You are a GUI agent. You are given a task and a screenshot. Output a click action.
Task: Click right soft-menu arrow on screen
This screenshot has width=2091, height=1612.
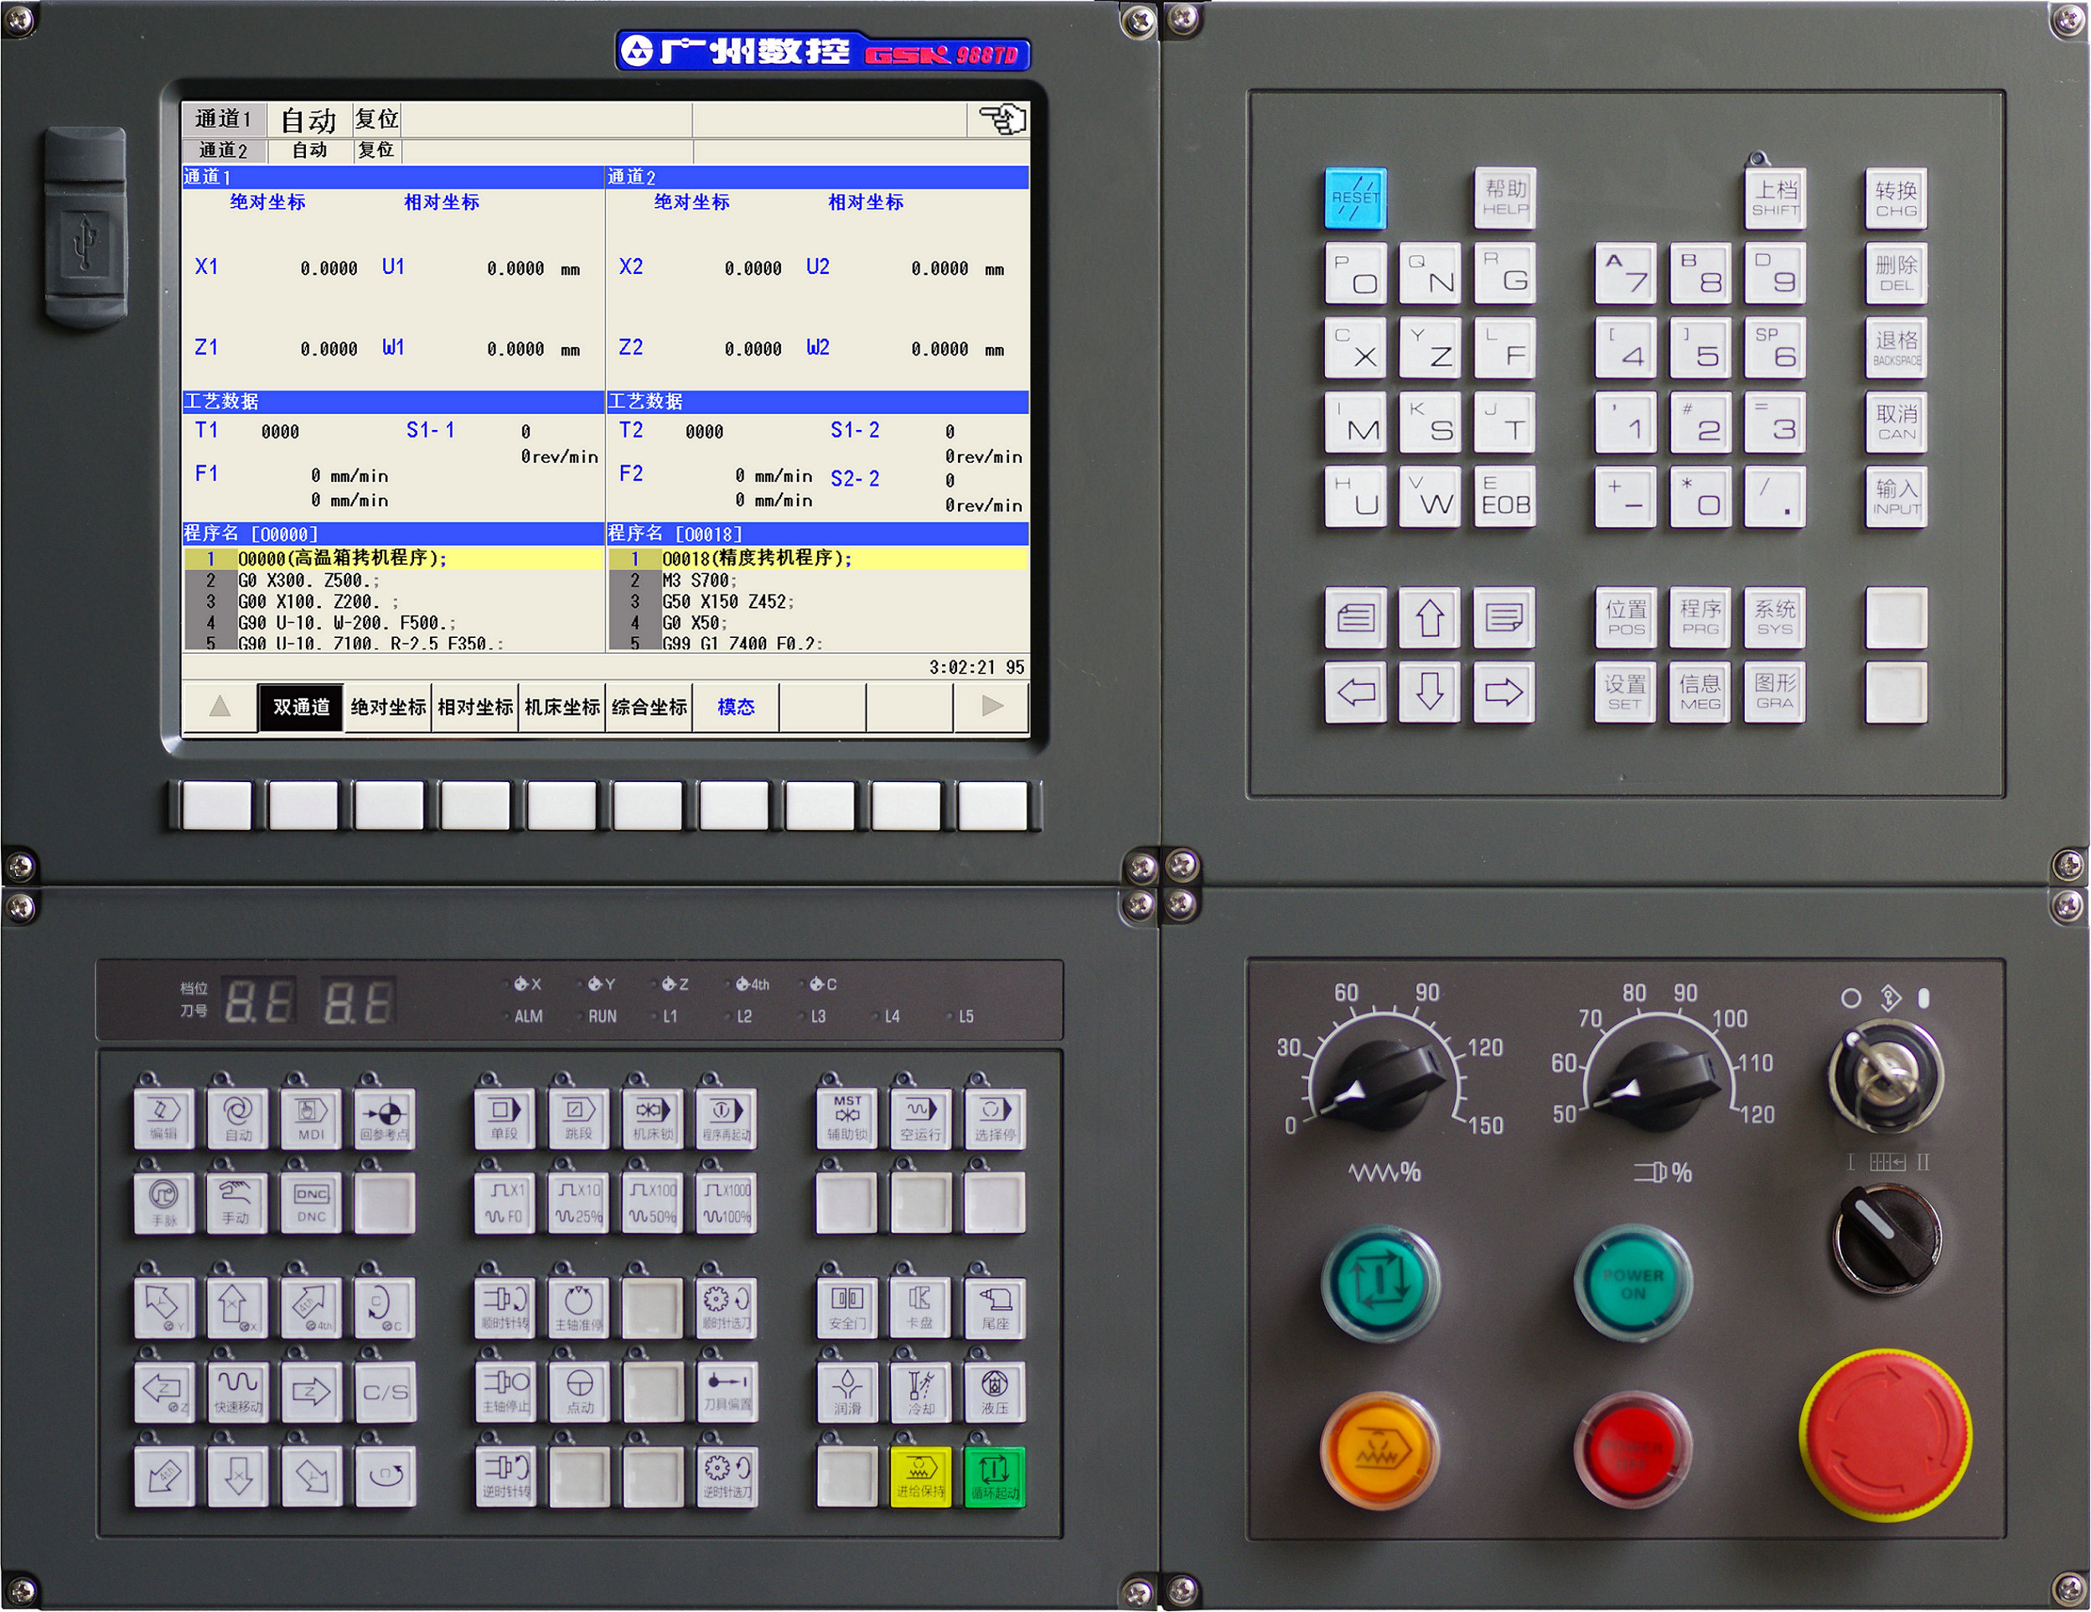(992, 707)
